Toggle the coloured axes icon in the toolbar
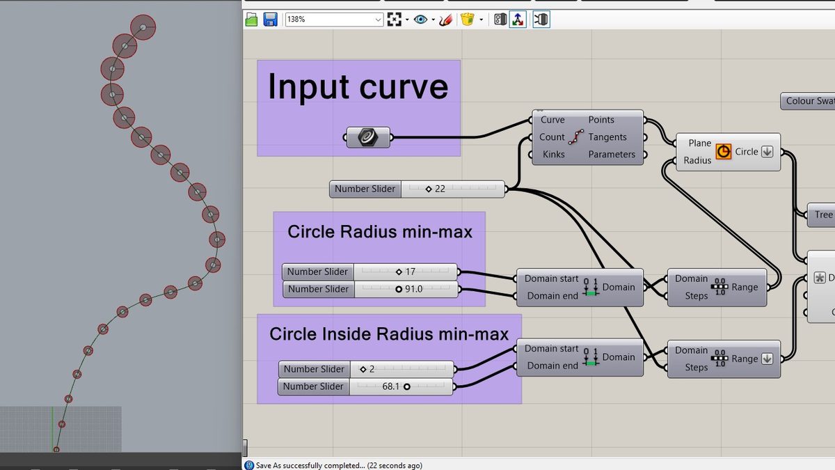This screenshot has height=470, width=835. (518, 19)
